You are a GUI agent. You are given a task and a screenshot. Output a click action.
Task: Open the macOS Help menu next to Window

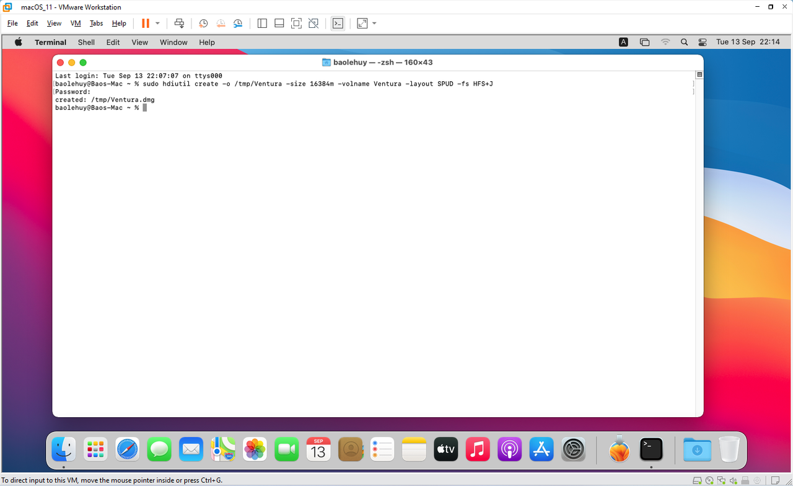click(207, 42)
